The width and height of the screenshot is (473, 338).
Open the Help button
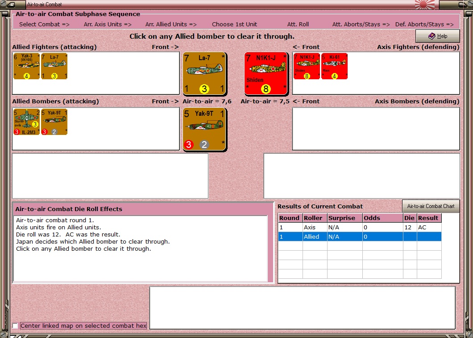tap(438, 36)
